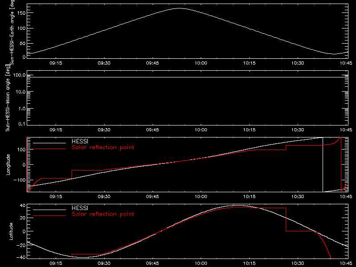Click the 100 tick on Longitude axis
Screen dimensions: 356x267
21,150
